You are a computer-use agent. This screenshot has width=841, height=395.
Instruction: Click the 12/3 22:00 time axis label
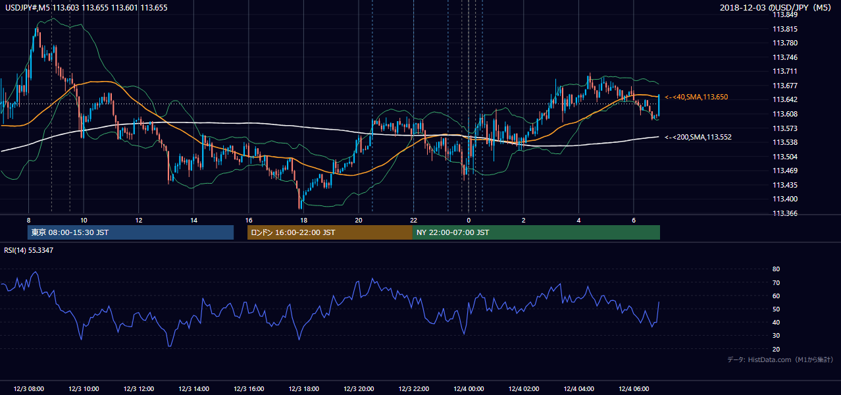(x=413, y=389)
